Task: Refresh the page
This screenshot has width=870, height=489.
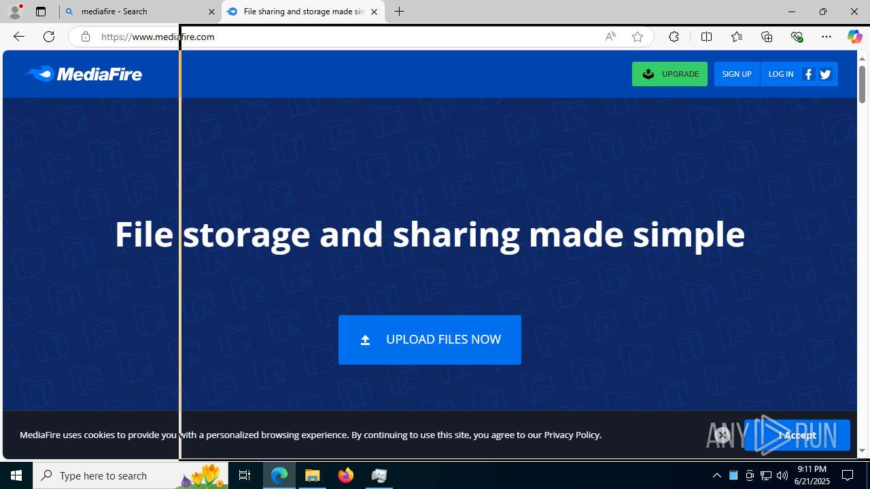Action: (x=49, y=37)
